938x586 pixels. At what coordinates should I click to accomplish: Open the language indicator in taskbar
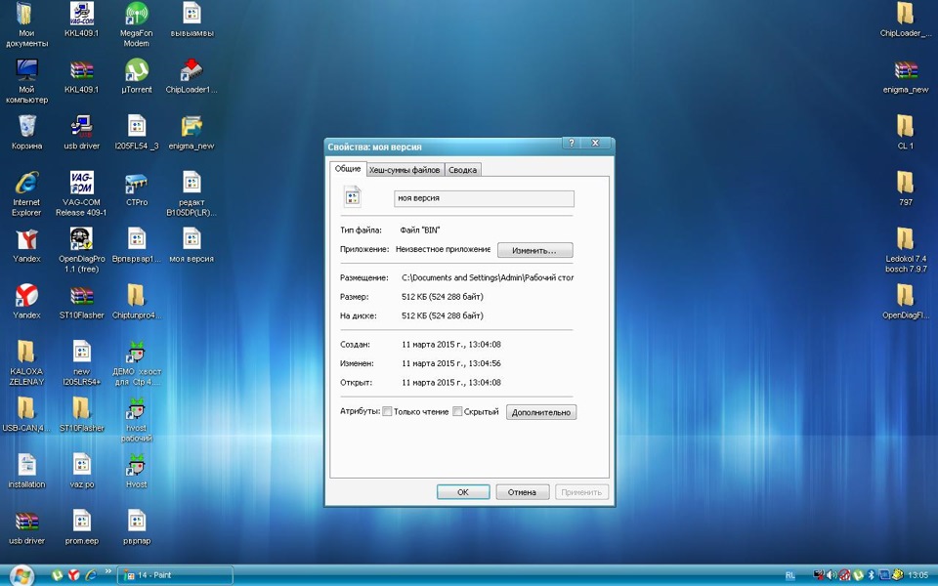790,575
